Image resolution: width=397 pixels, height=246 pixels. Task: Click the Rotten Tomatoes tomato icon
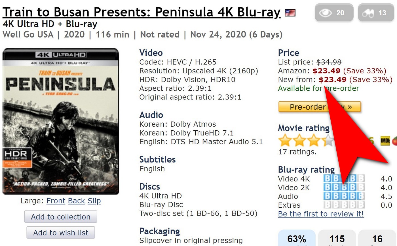point(394,141)
